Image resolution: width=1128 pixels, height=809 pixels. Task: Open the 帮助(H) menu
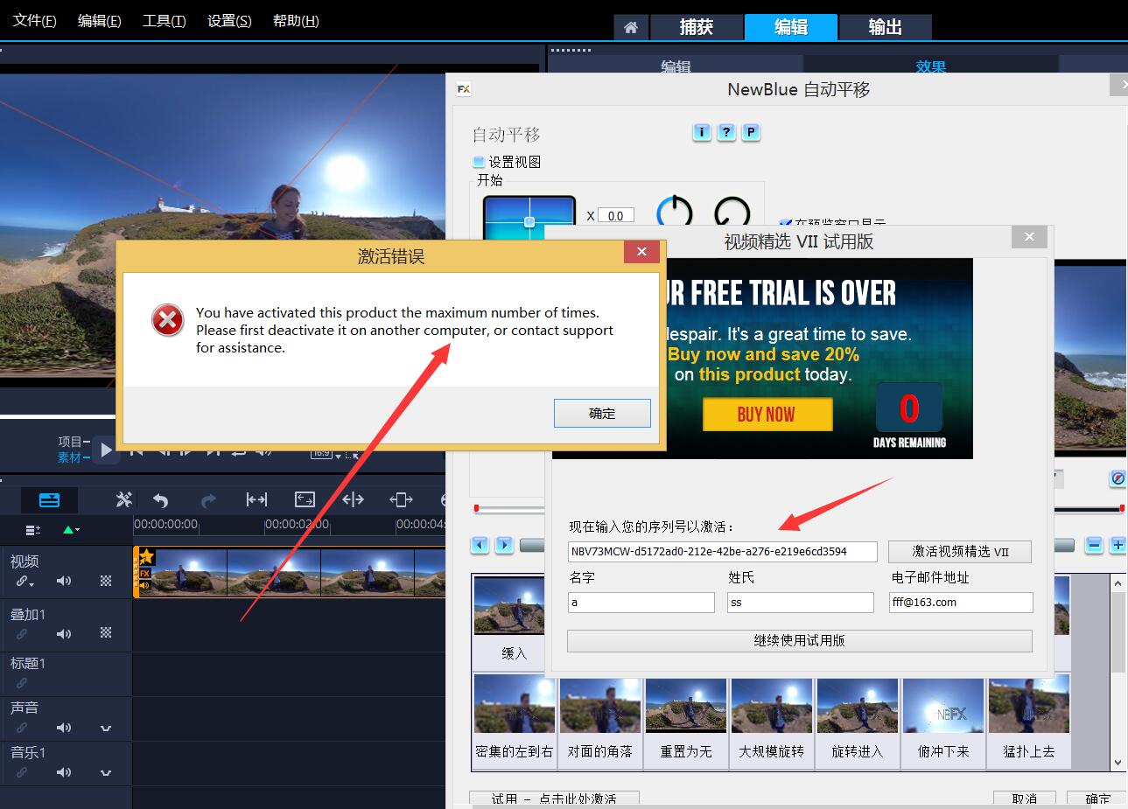click(296, 21)
